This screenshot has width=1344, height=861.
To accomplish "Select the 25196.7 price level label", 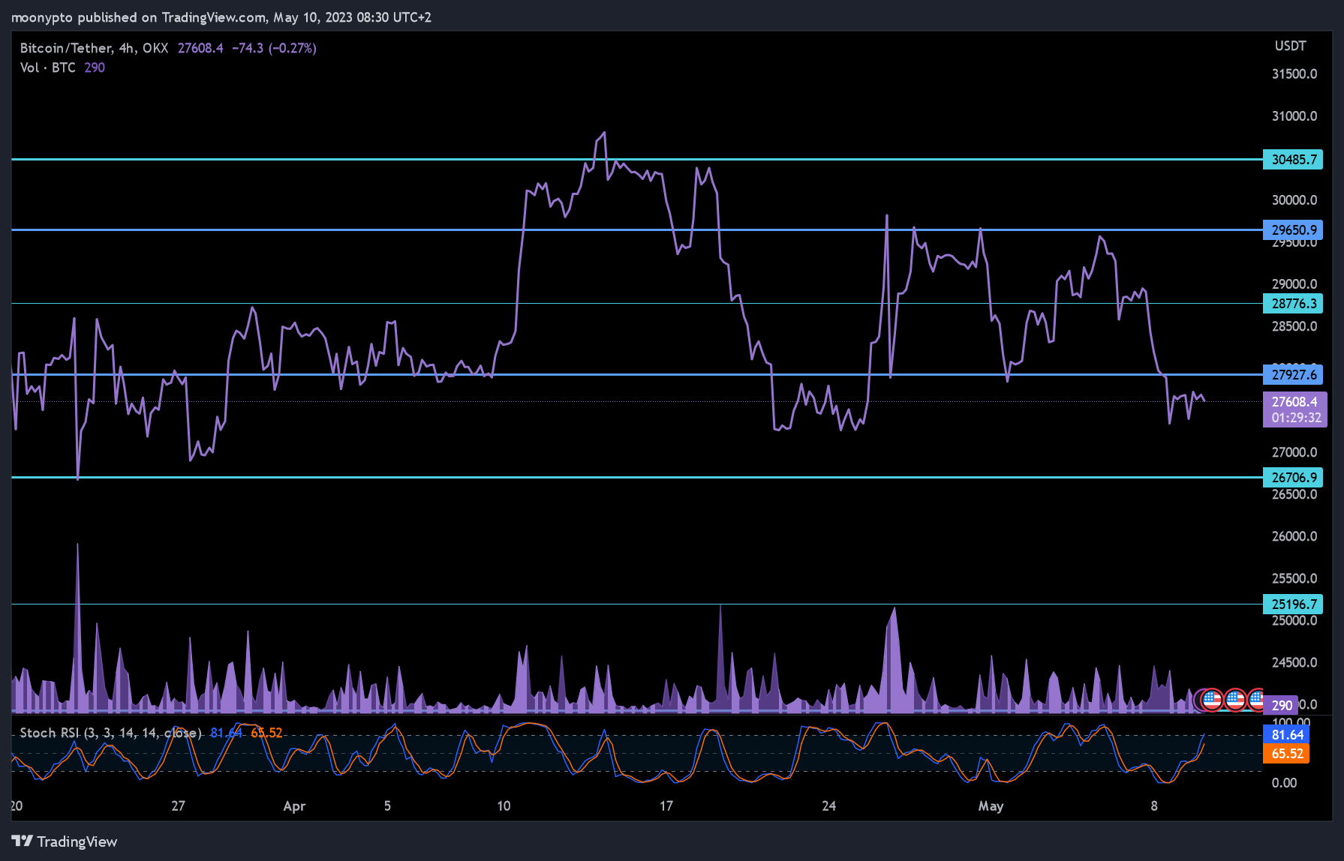I will pos(1293,604).
